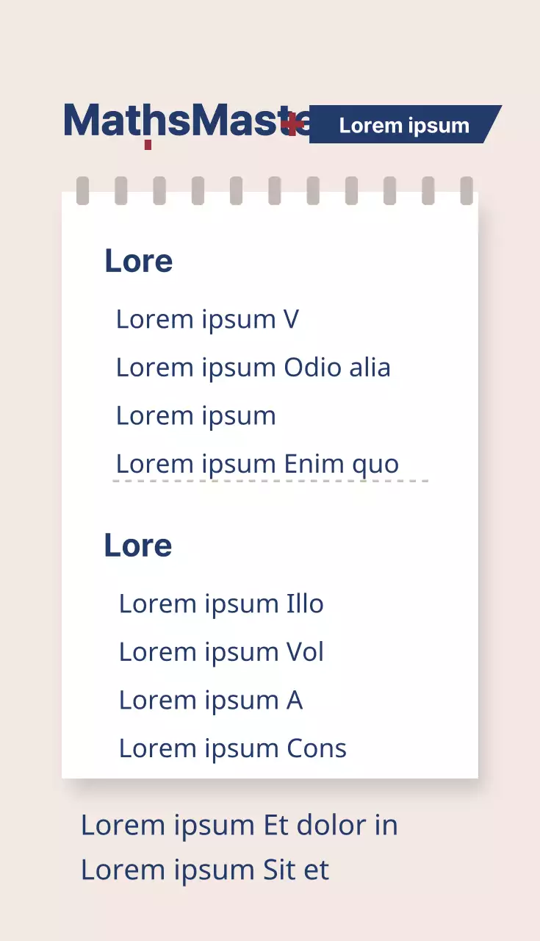Open the 'Lorem ipsum Illo' link
Screen dimensions: 540x941
pyautogui.click(x=221, y=604)
